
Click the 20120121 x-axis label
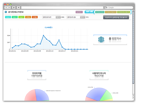coord(74,51)
